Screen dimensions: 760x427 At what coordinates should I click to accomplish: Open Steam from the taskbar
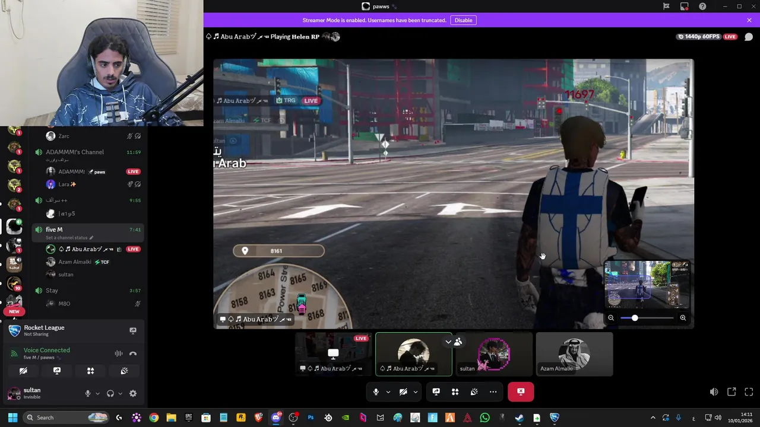tap(519, 418)
